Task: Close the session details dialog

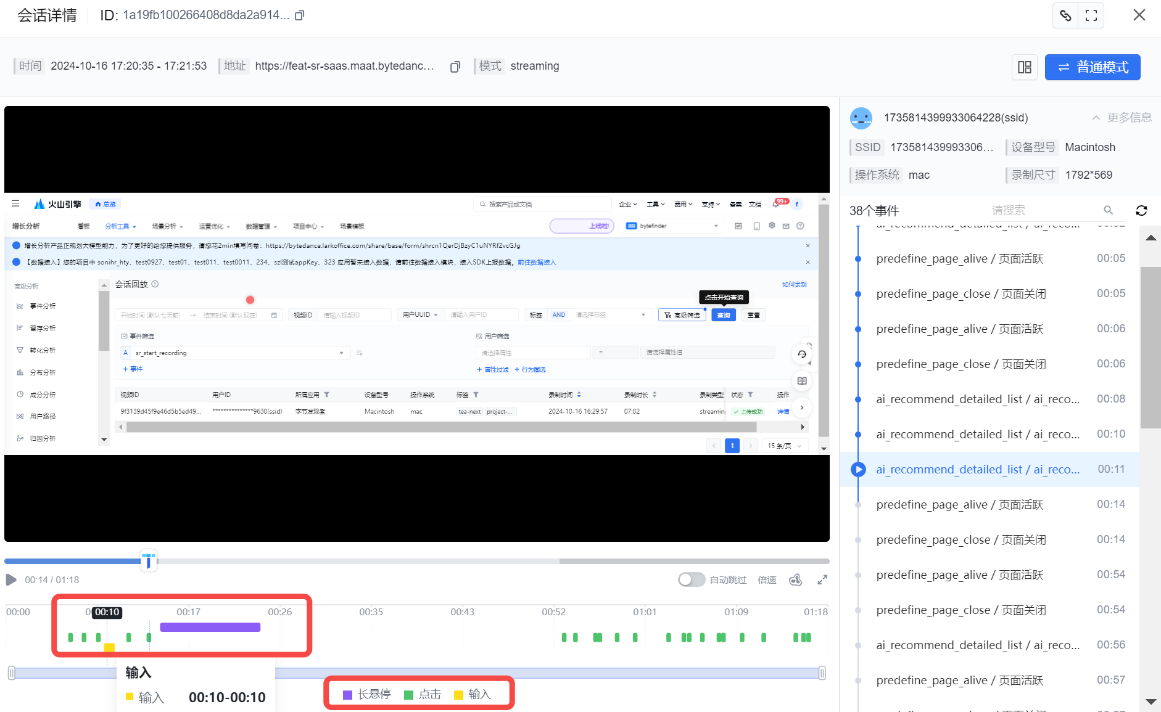Action: pos(1139,15)
